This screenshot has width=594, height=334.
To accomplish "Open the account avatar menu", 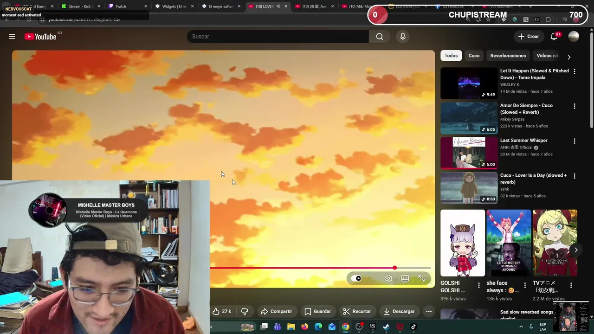I will click(574, 37).
